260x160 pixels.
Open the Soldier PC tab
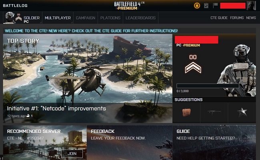22,18
